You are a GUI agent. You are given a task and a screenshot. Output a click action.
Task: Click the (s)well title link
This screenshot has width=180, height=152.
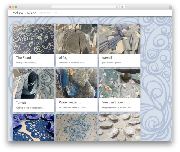107,58
